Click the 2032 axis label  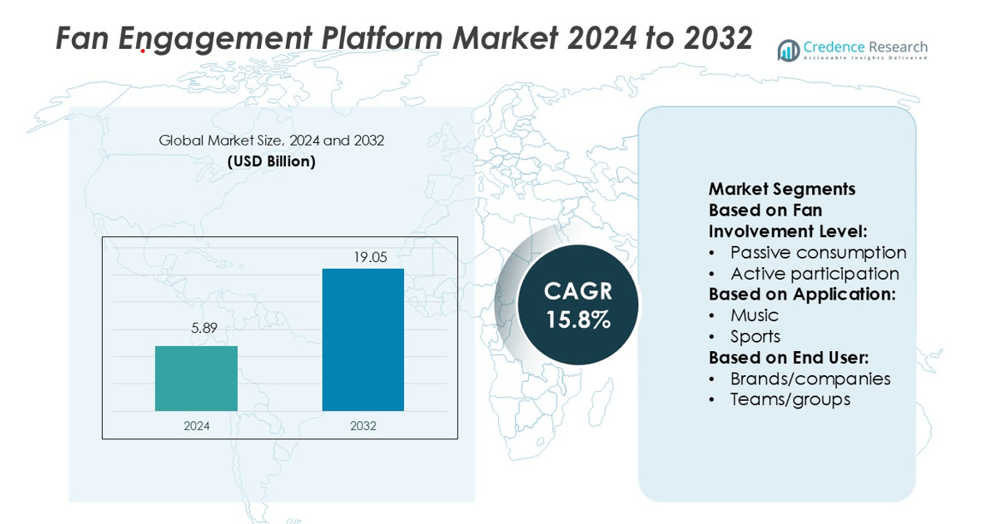363,426
